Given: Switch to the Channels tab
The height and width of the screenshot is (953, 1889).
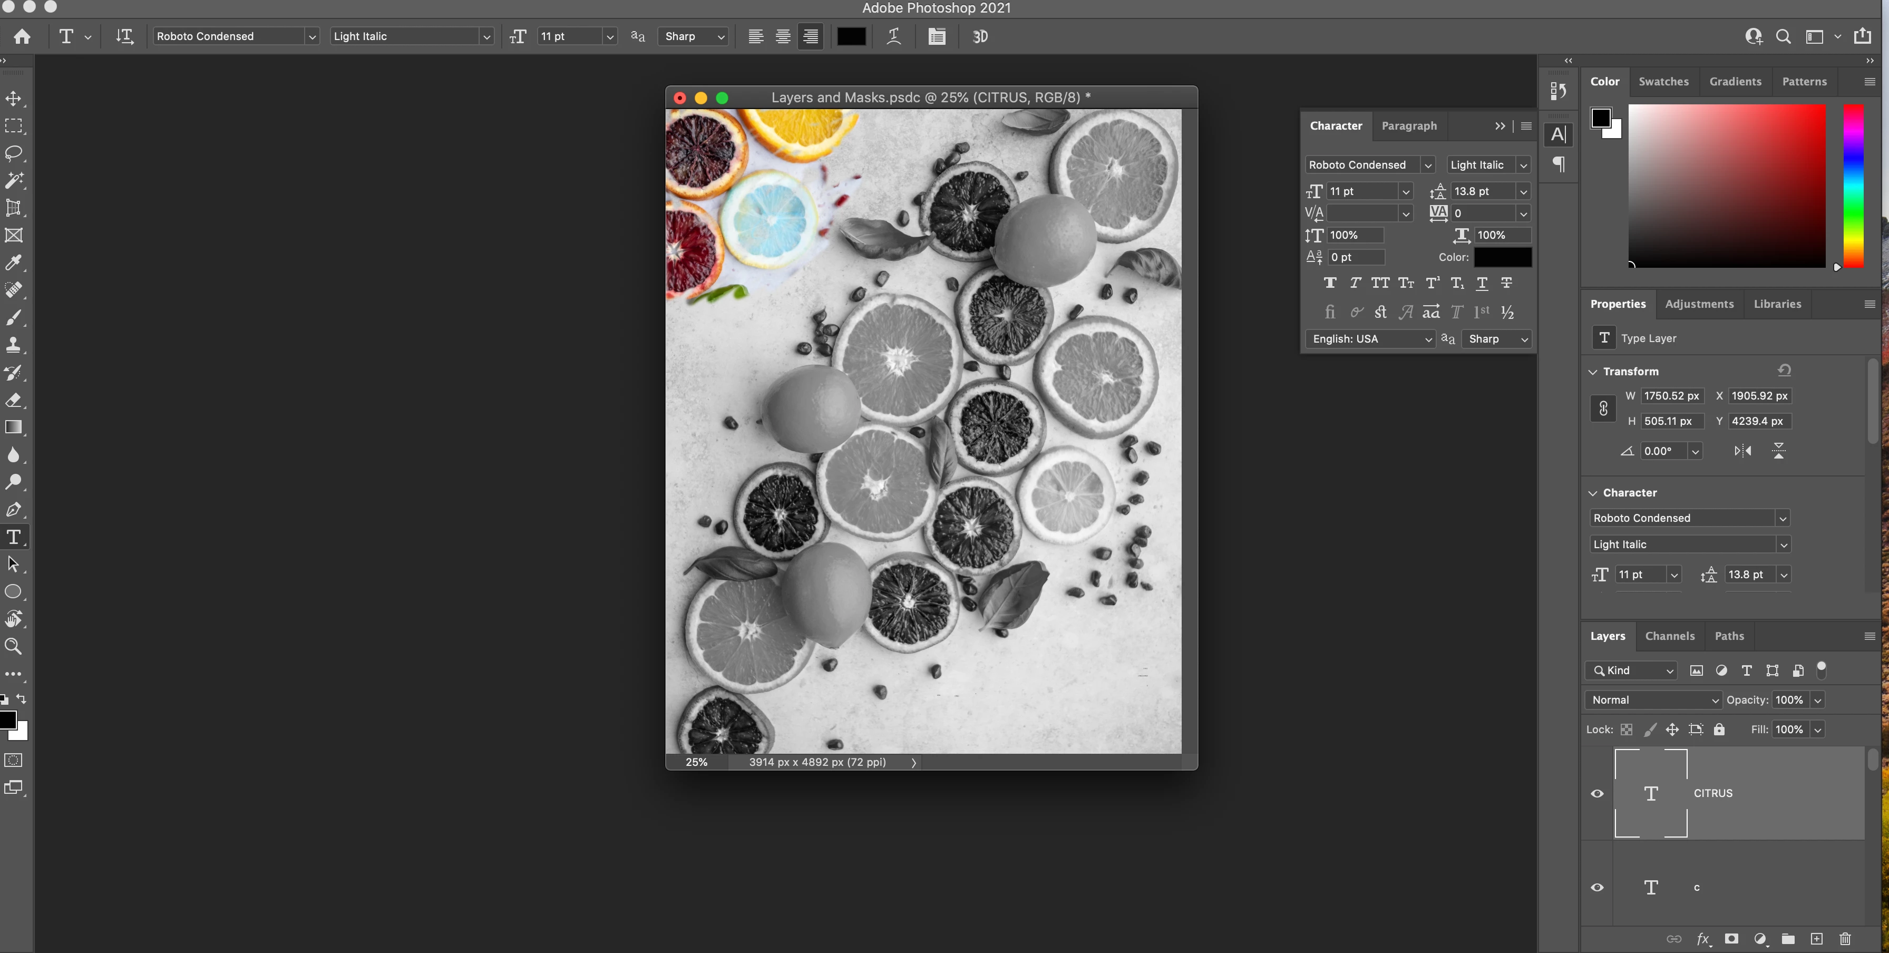Looking at the screenshot, I should (x=1669, y=636).
